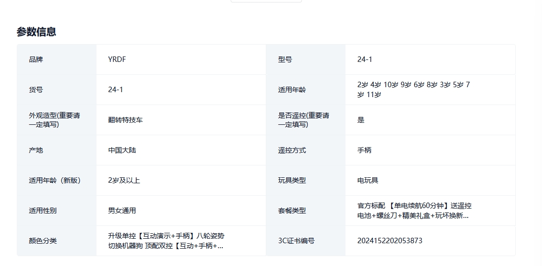Click the origin value 中国大陆

point(122,150)
